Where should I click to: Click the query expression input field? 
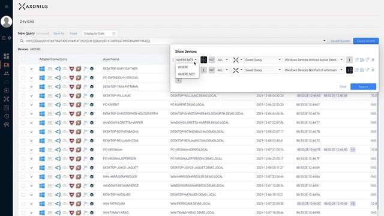point(173,41)
